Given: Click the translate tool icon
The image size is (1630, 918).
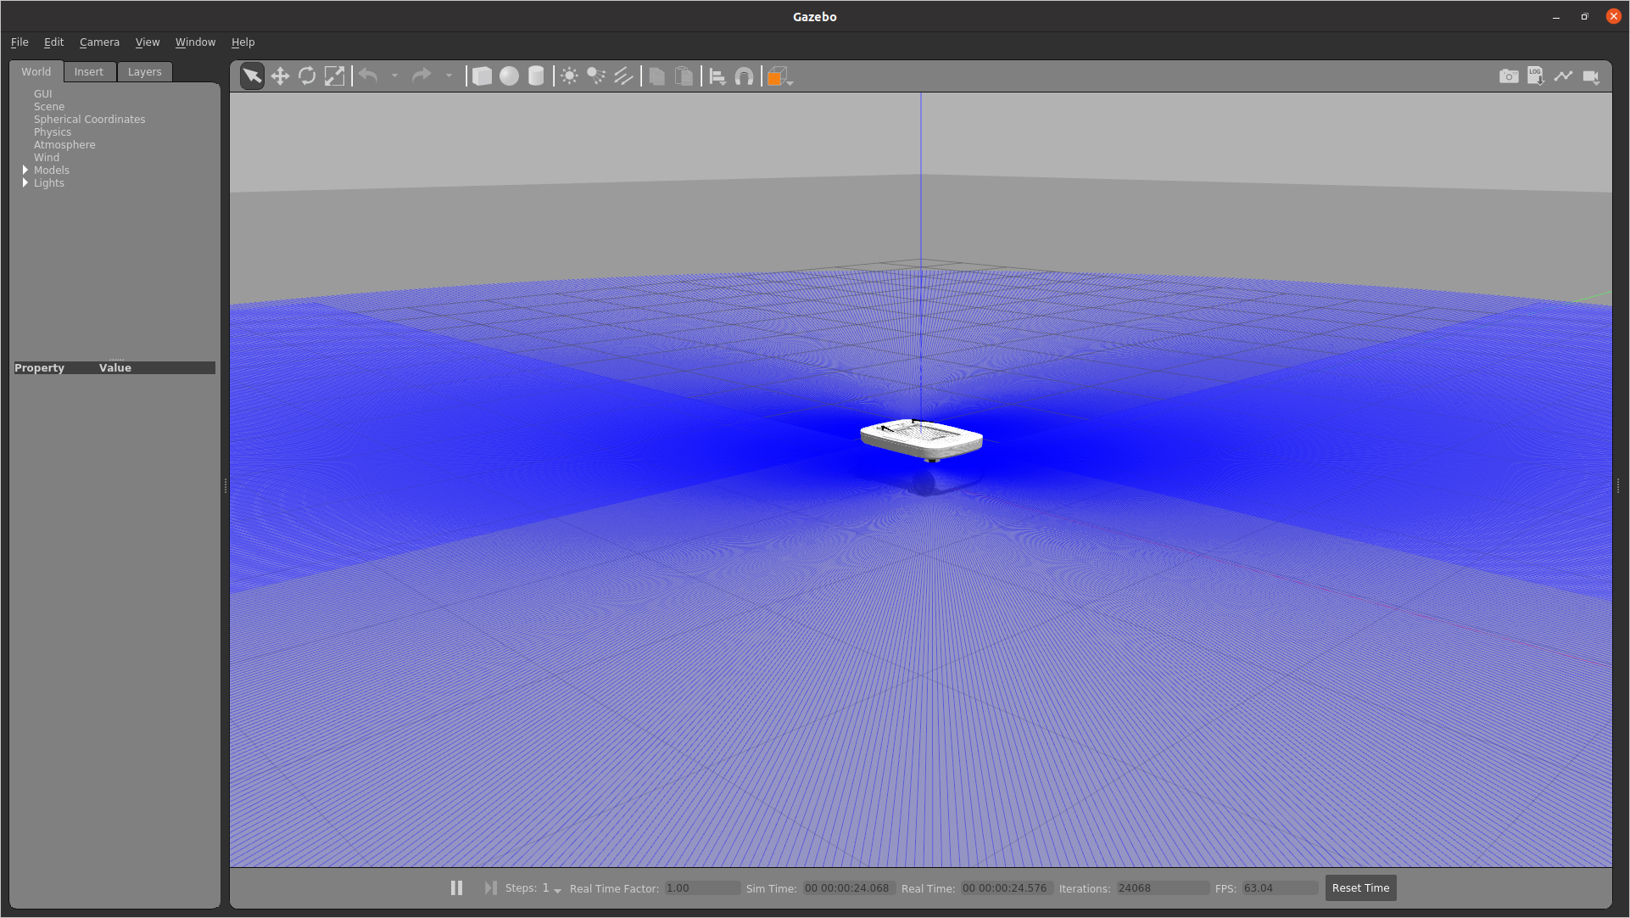Looking at the screenshot, I should click(x=279, y=75).
